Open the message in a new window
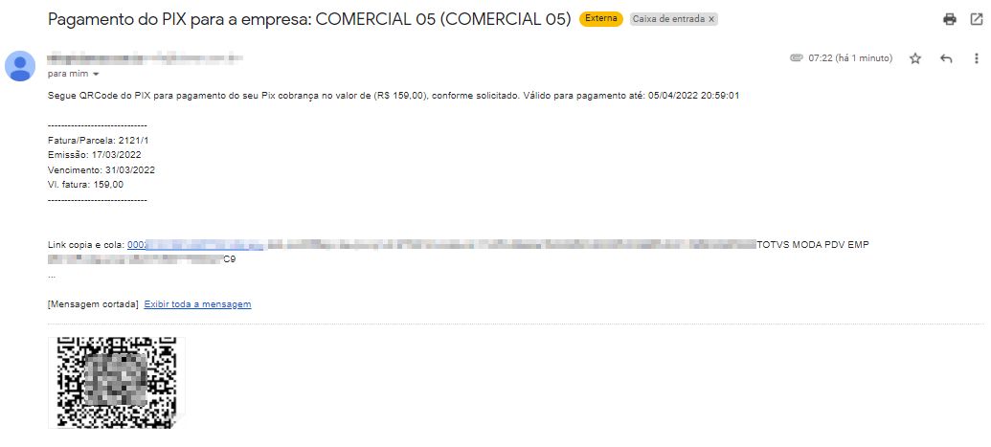 pyautogui.click(x=976, y=19)
